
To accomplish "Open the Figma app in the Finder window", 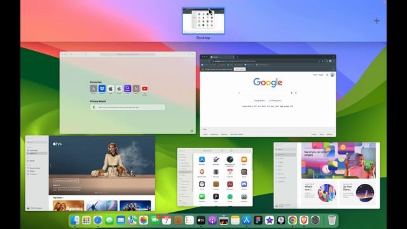I will pos(216,197).
